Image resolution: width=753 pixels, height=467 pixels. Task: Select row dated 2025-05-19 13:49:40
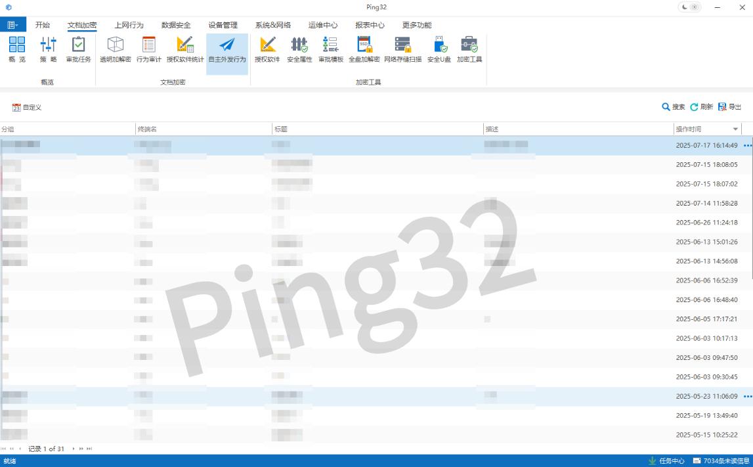377,416
